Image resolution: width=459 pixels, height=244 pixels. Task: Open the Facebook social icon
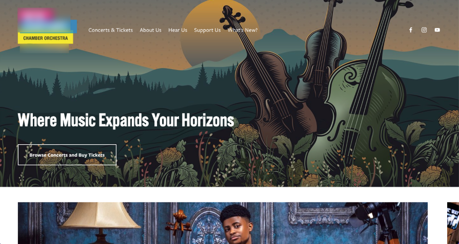pyautogui.click(x=411, y=30)
